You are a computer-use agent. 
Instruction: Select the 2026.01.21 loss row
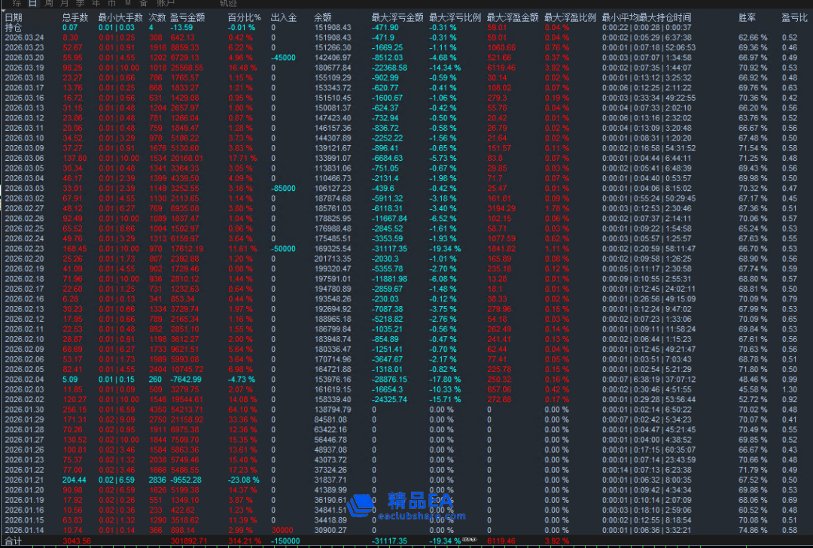[24, 480]
